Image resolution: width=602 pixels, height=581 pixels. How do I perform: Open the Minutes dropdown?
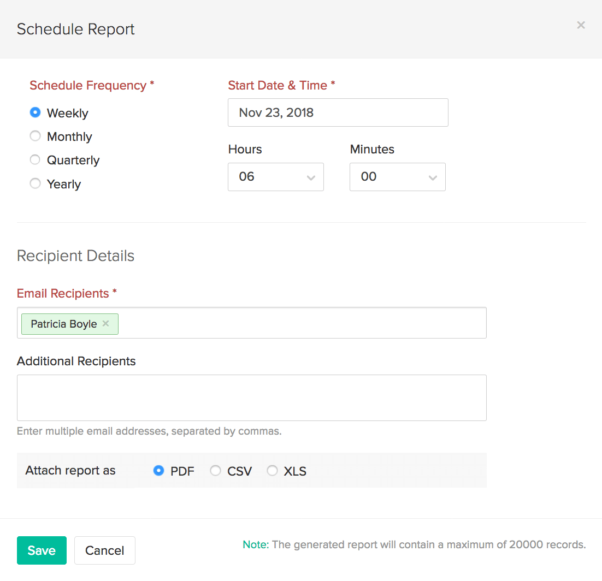coord(397,177)
